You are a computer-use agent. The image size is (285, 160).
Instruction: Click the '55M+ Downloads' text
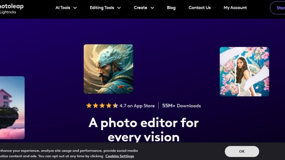click(181, 106)
